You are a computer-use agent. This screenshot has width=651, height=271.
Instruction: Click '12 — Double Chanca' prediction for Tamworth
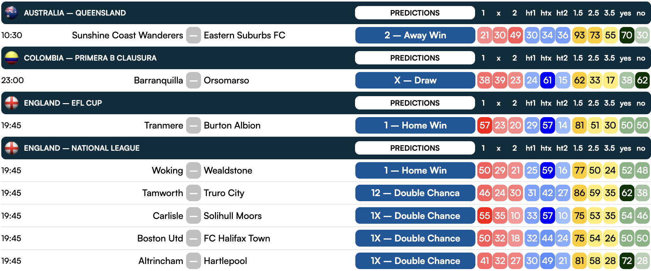pyautogui.click(x=415, y=193)
